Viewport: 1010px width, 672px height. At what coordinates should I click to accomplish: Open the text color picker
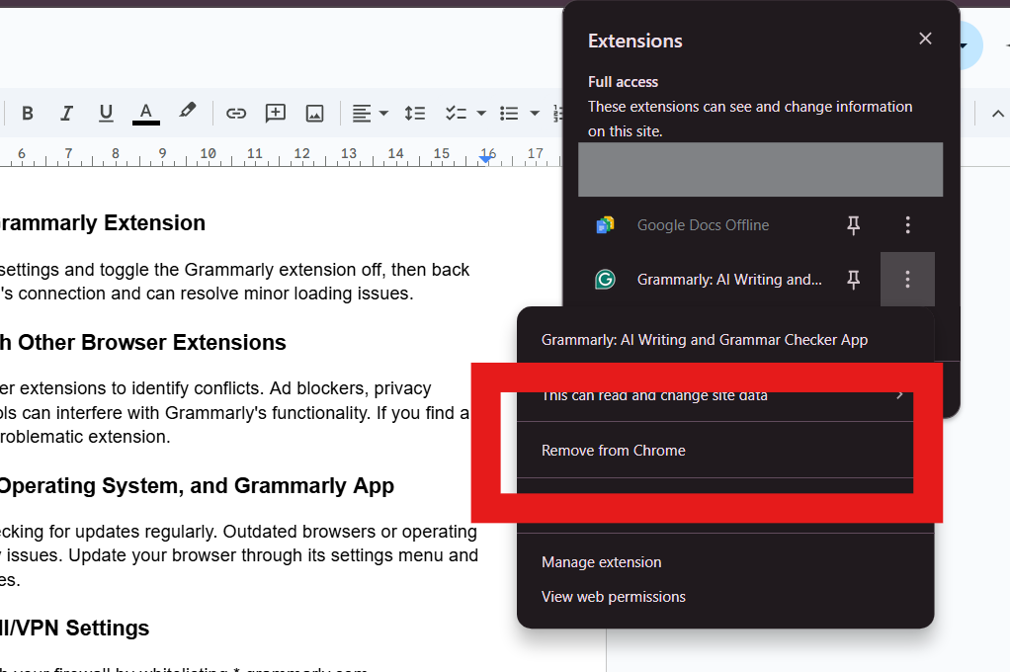tap(146, 114)
